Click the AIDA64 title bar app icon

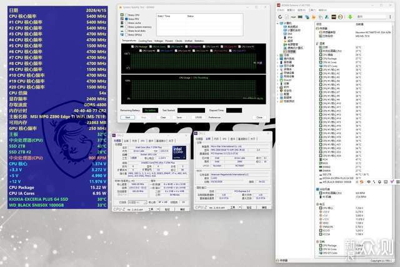pyautogui.click(x=279, y=5)
